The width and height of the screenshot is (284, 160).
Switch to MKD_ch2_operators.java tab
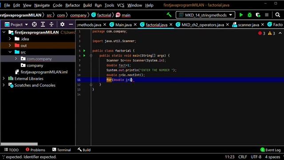pos(200,25)
